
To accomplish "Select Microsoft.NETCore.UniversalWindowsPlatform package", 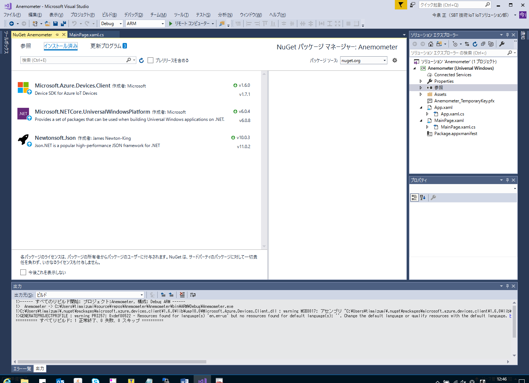I will click(x=136, y=115).
